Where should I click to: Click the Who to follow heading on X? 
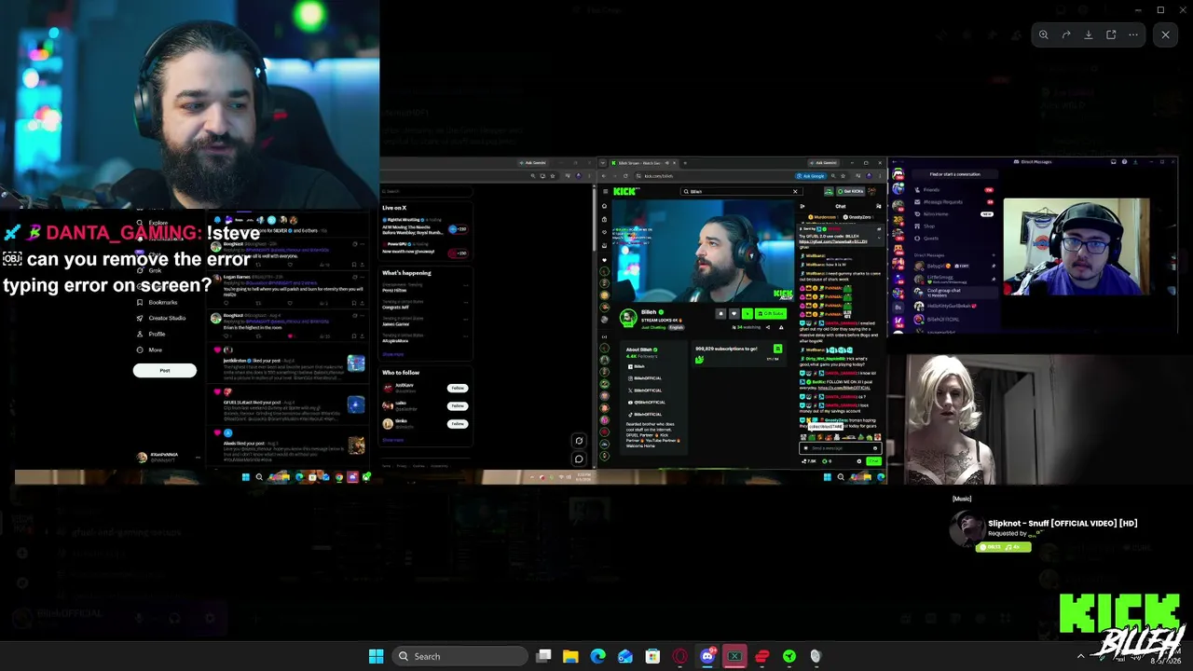[401, 373]
